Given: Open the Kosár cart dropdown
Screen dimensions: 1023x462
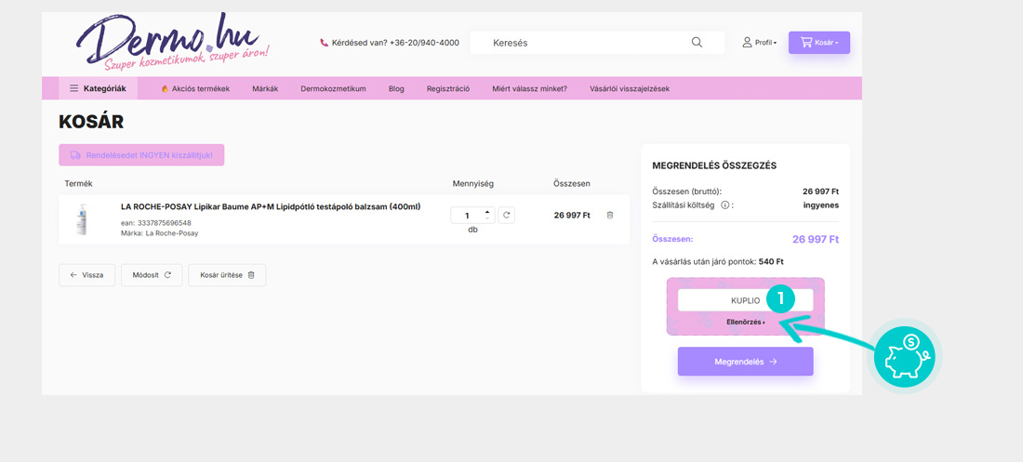Looking at the screenshot, I should (x=818, y=43).
